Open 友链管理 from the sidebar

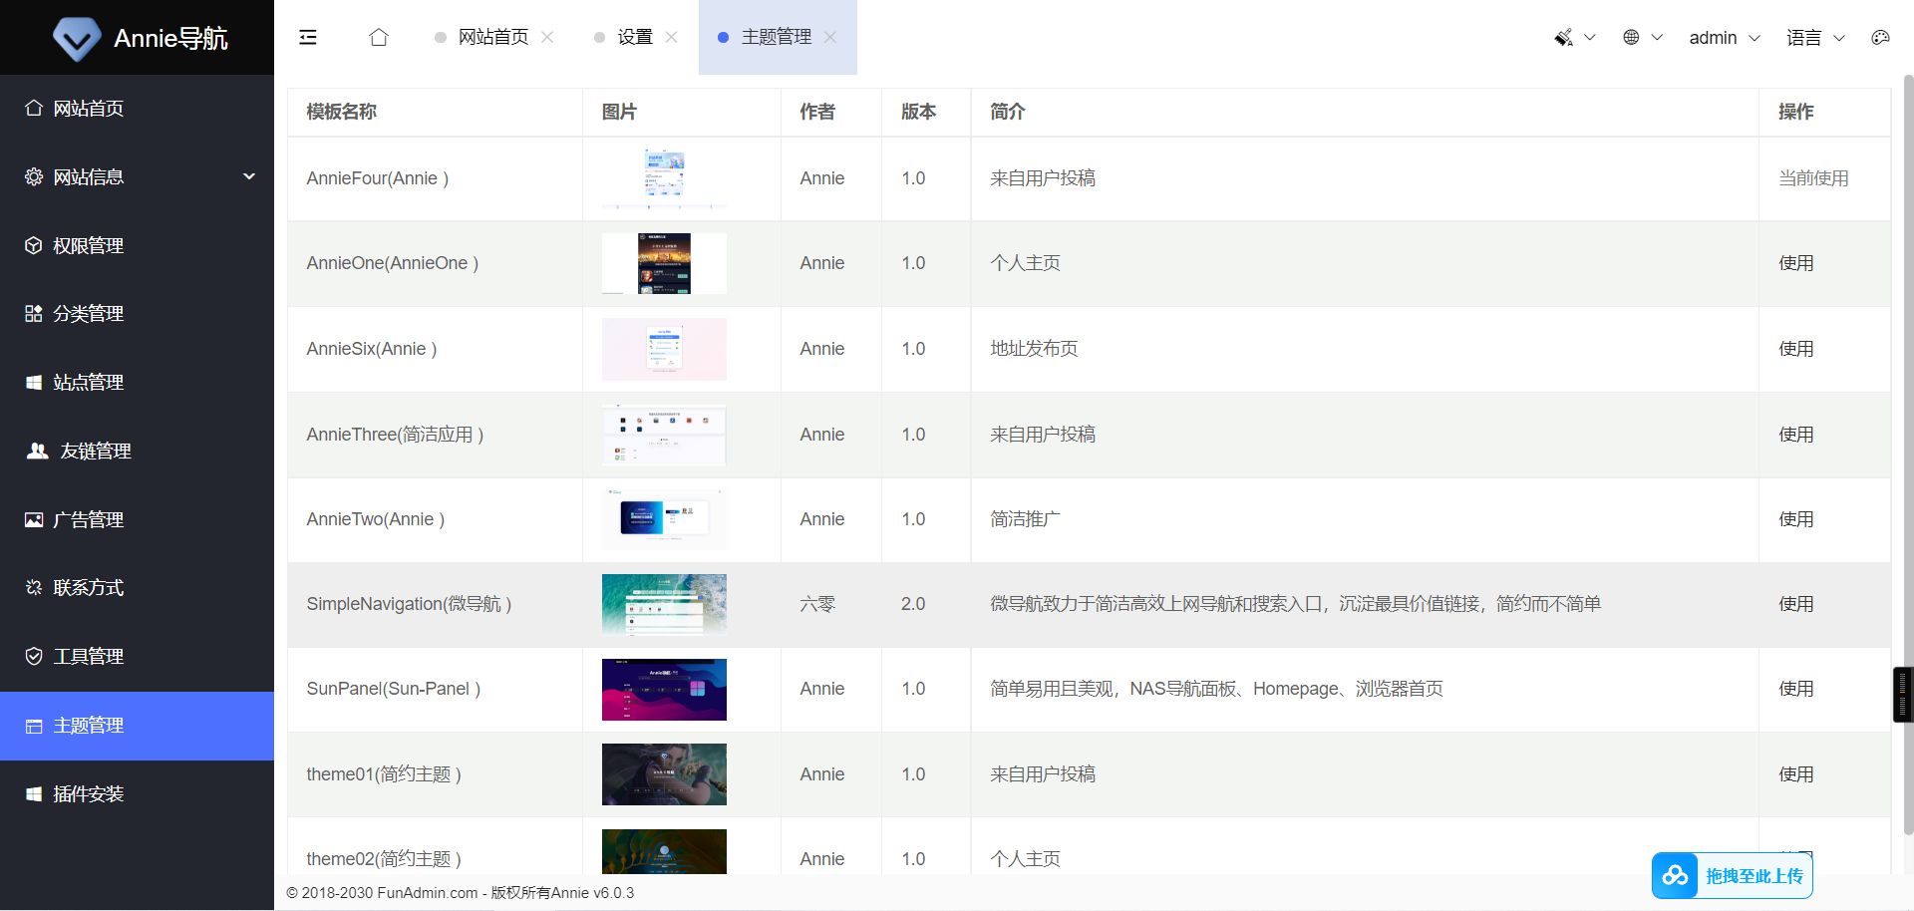(95, 451)
